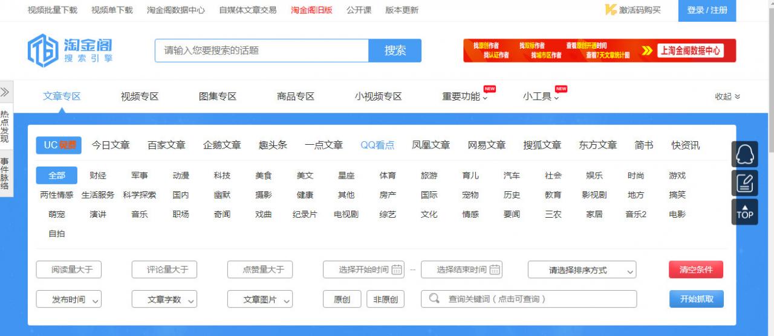Open the 文章图片 dropdown
The height and width of the screenshot is (336, 774).
click(x=259, y=299)
